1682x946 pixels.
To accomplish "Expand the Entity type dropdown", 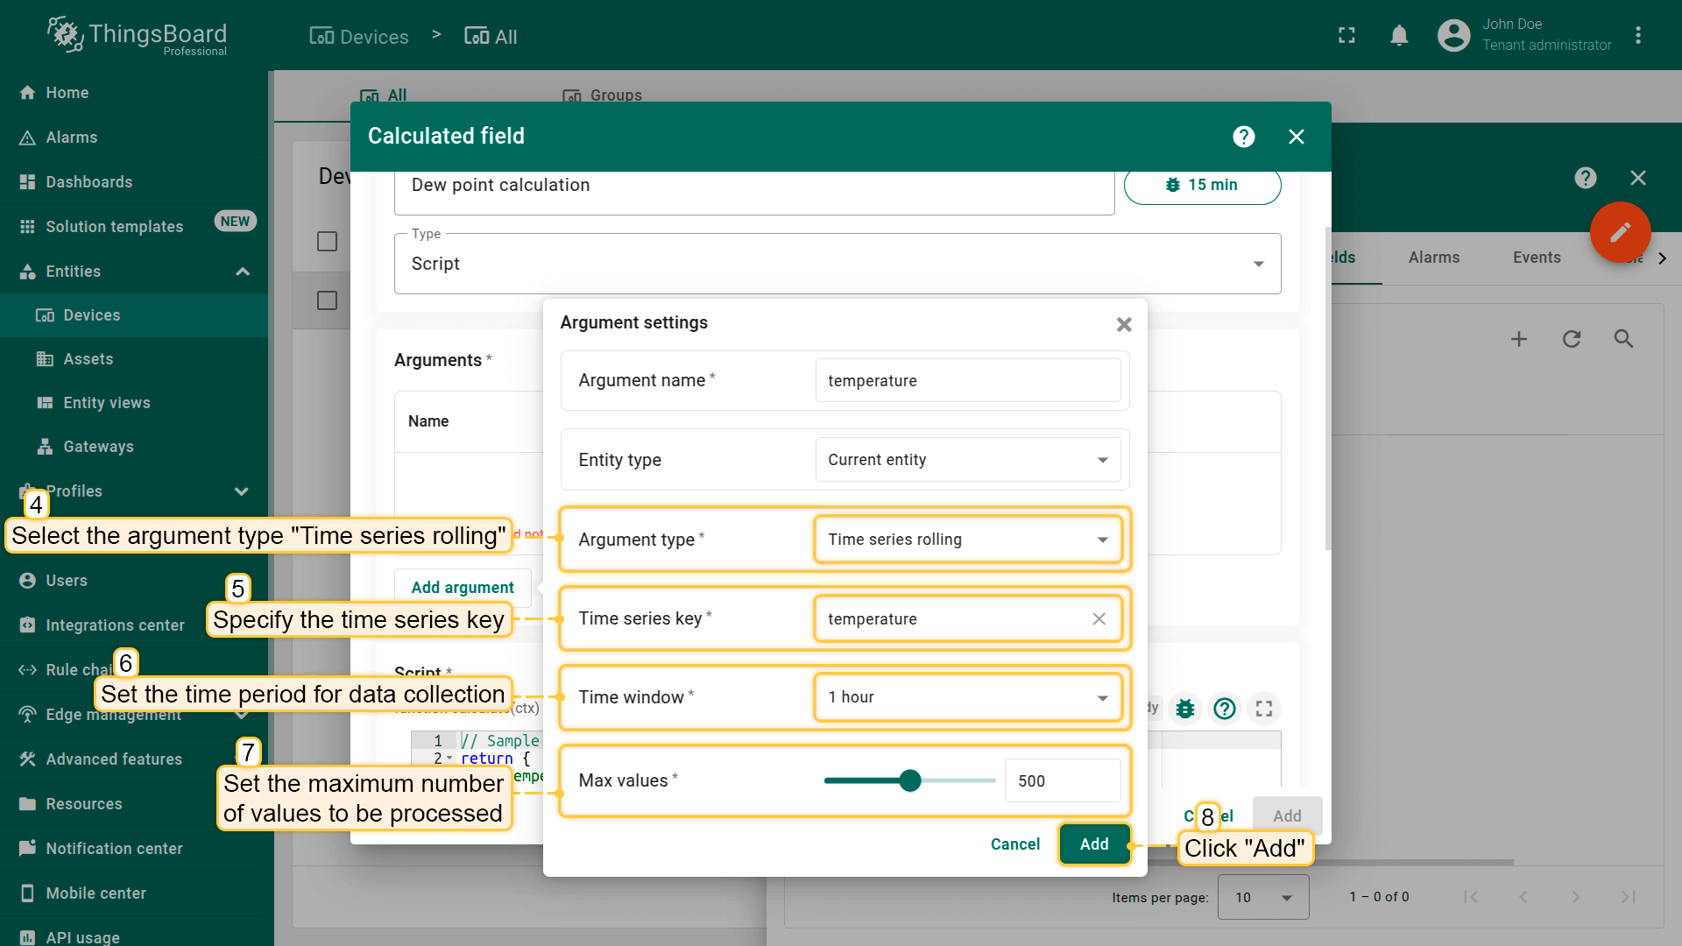I will pyautogui.click(x=967, y=460).
